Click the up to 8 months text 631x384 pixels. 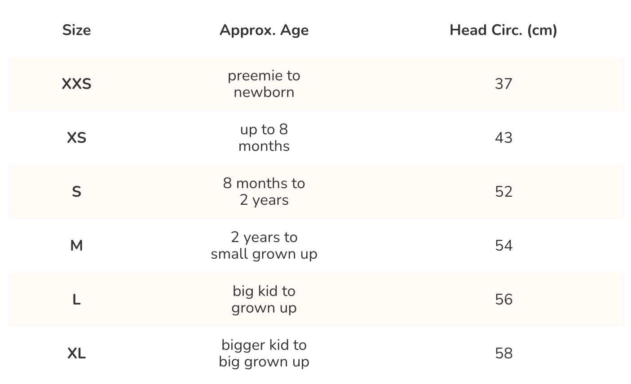point(264,138)
